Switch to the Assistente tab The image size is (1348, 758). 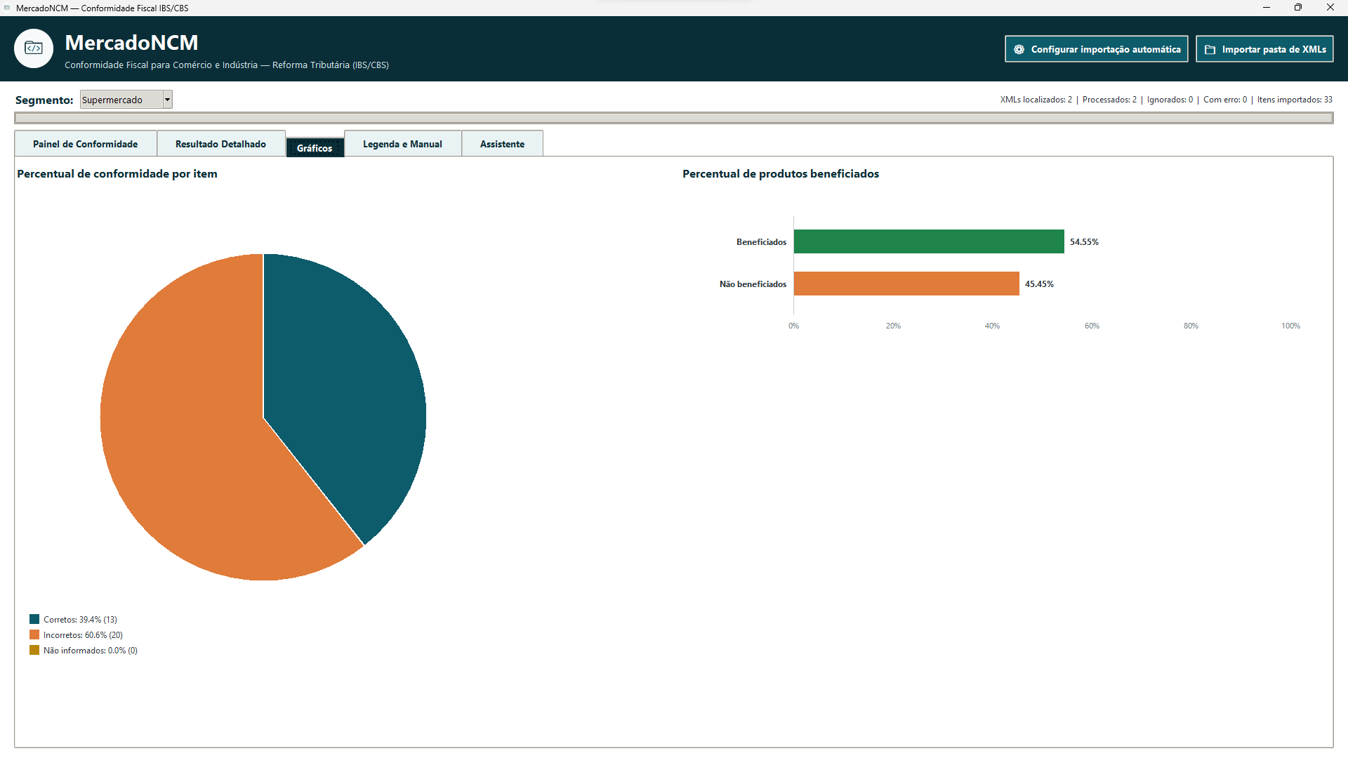[x=502, y=144]
